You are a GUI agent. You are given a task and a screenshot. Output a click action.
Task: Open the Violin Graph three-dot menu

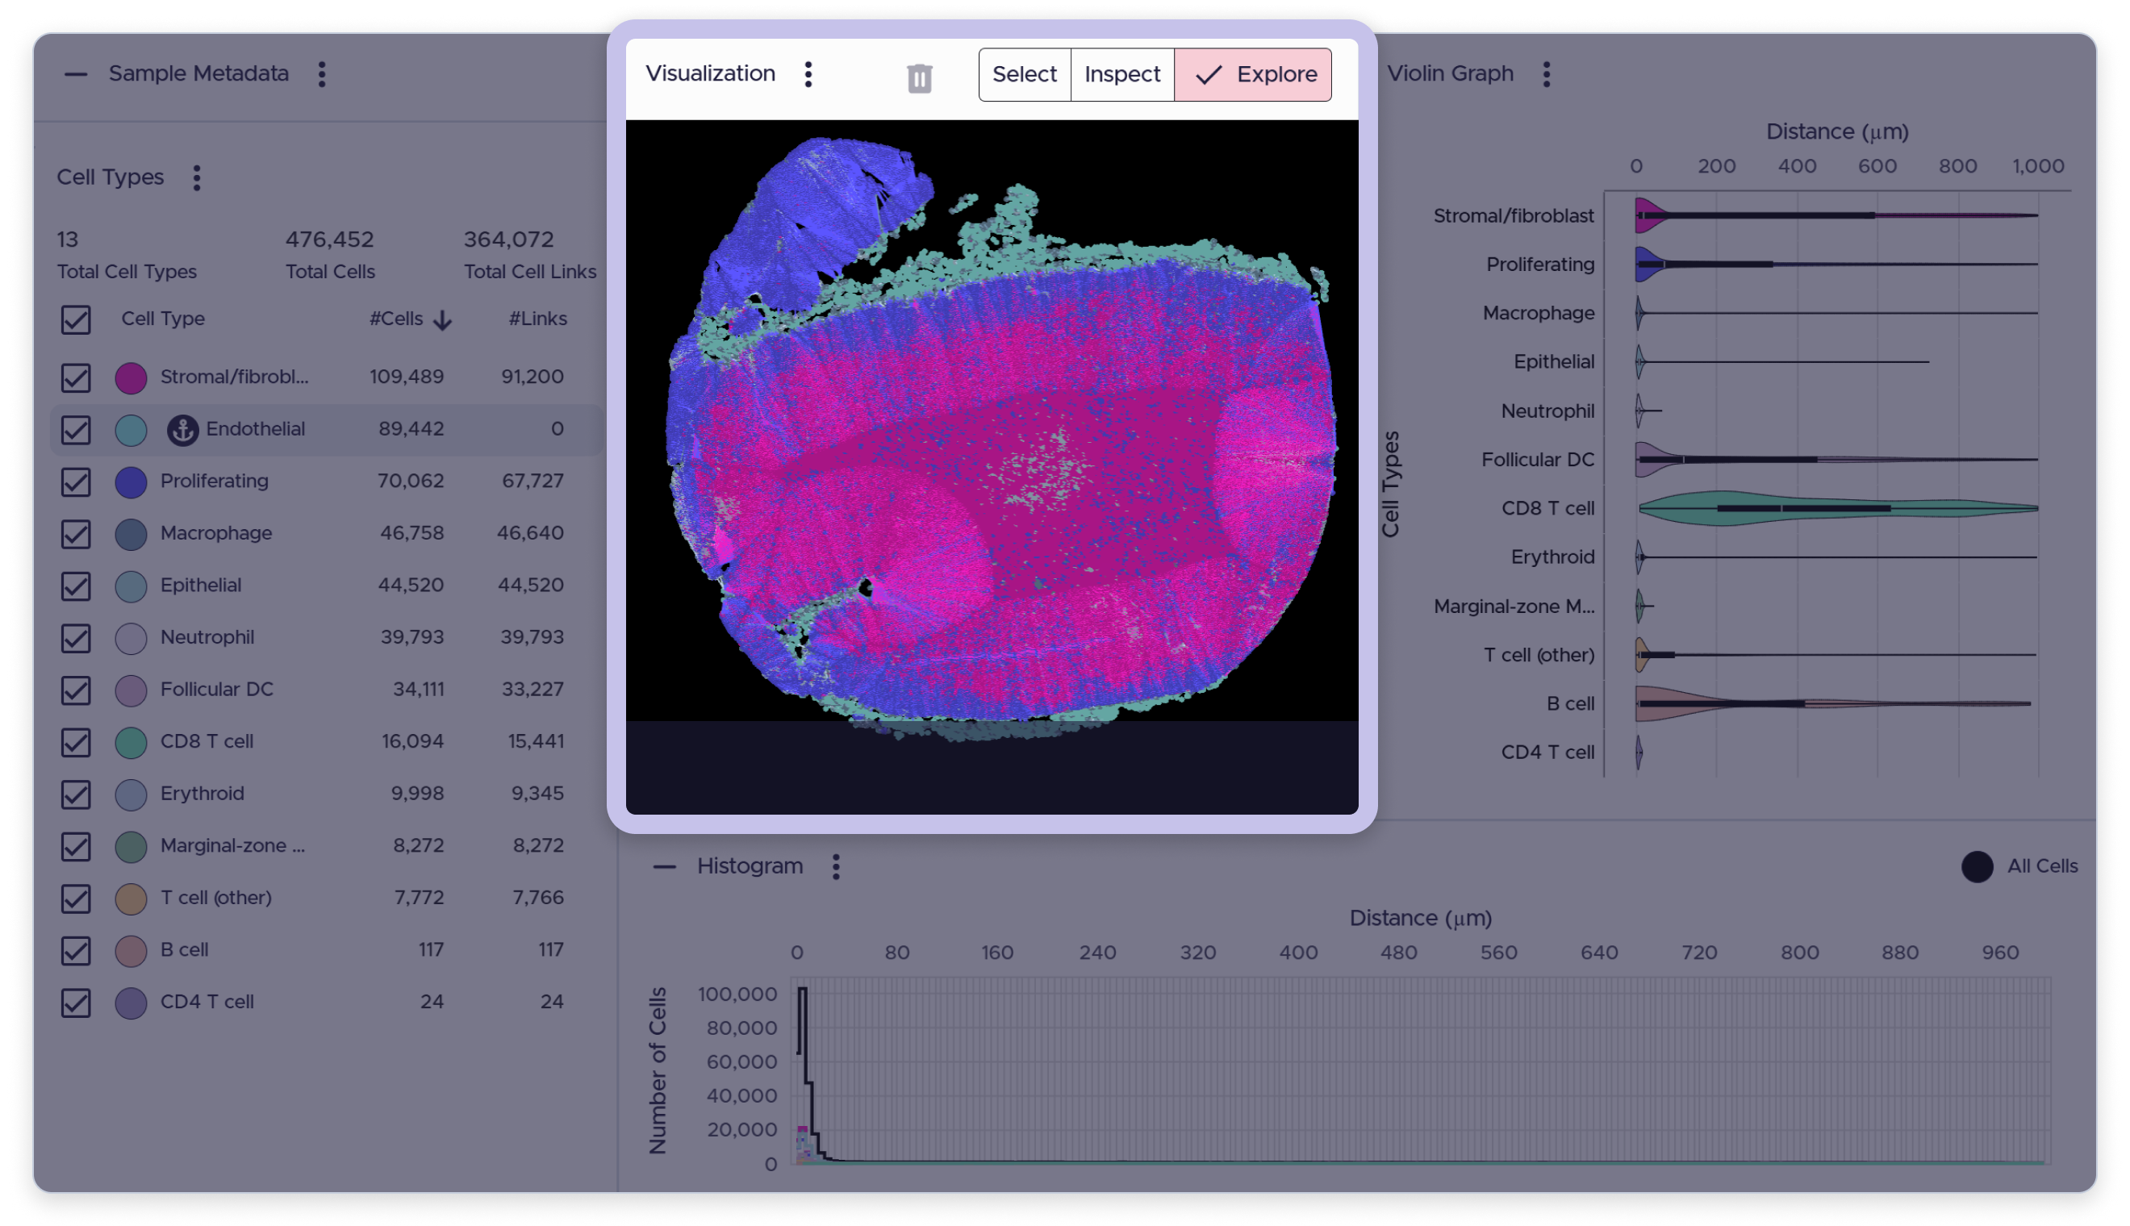1546,74
